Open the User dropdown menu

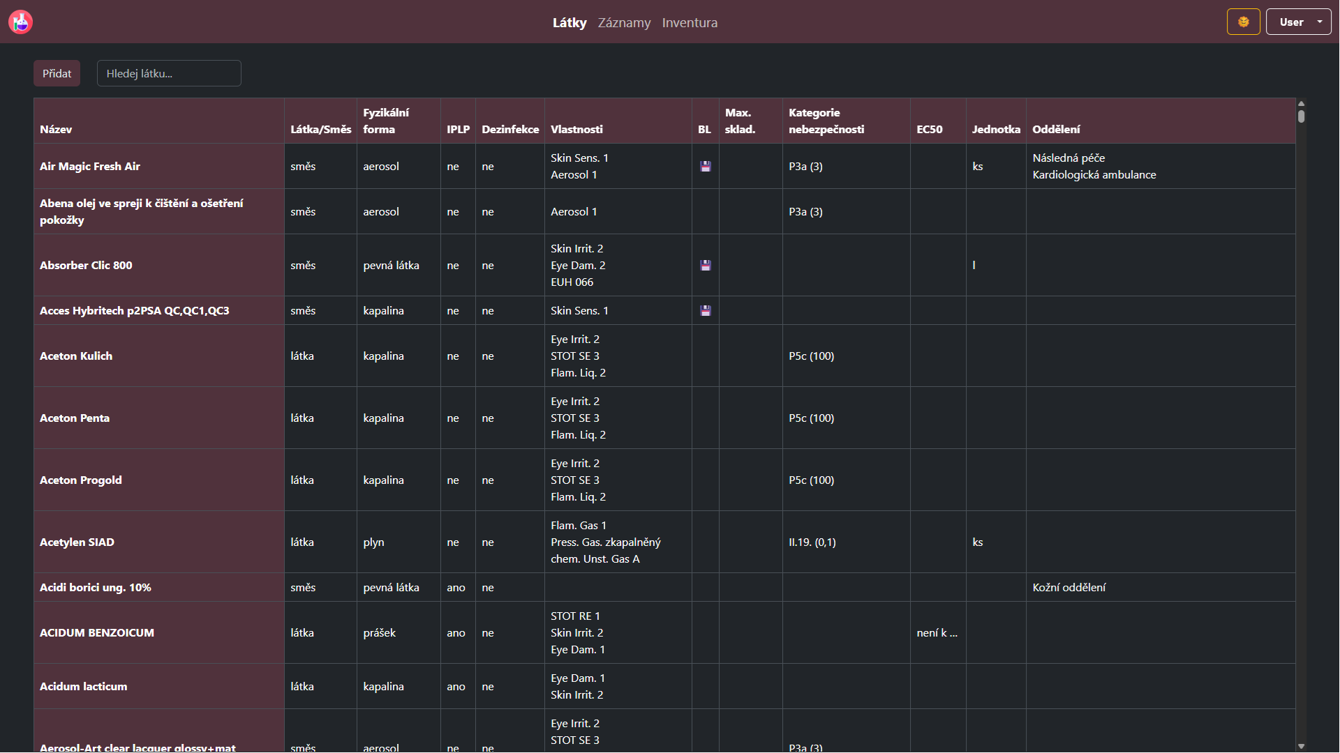(1298, 22)
